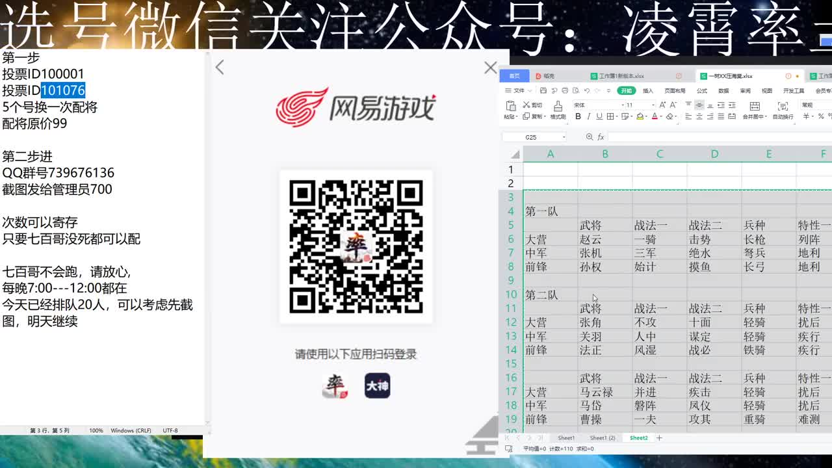Expand the paste (粘贴) options arrow
The image size is (832, 468).
(517, 116)
